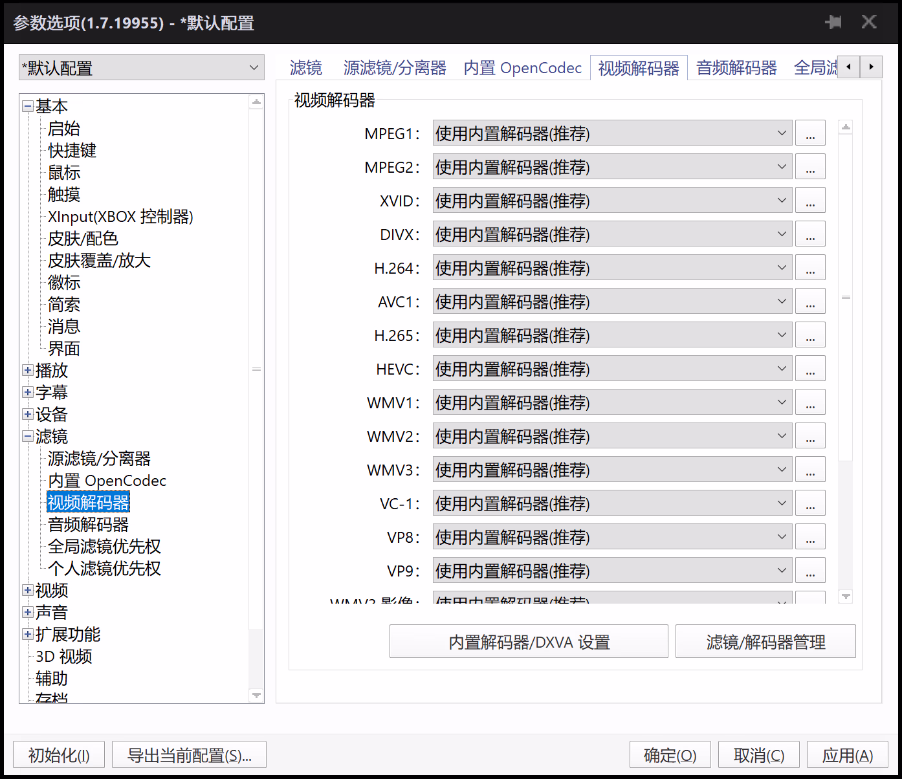The image size is (902, 779).
Task: Open the "..." settings for HEVC decoder
Action: pos(809,369)
